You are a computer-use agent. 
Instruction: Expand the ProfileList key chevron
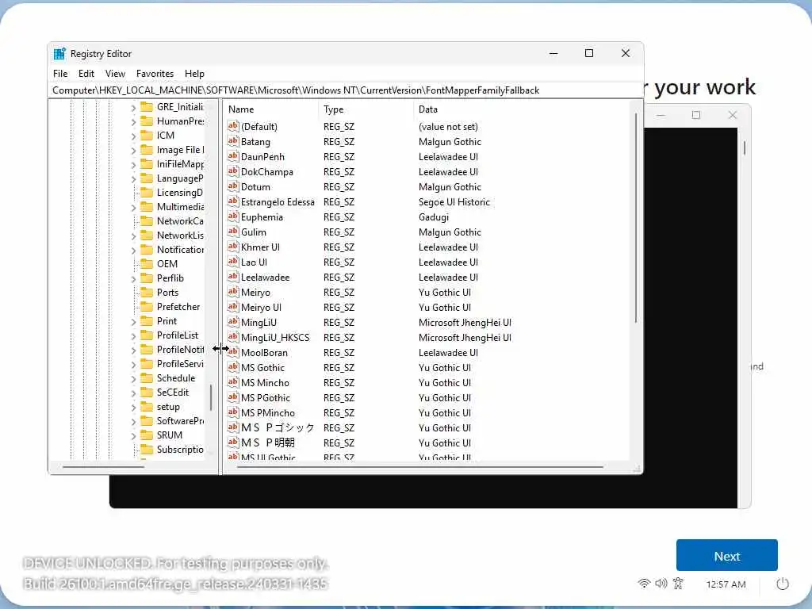[133, 335]
